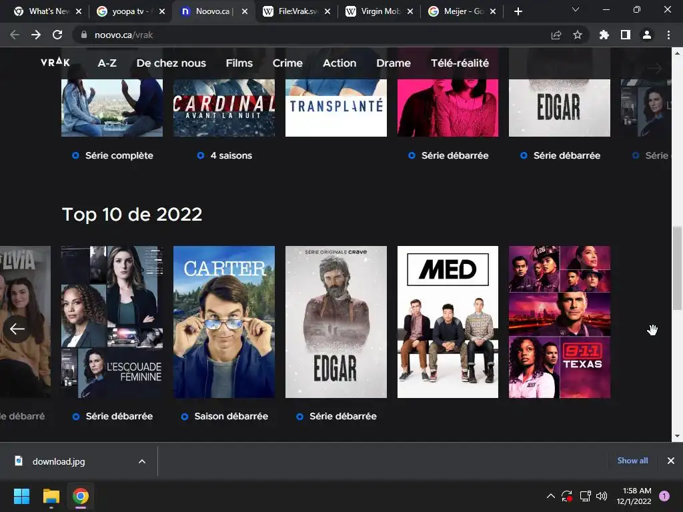Open the De chez nous category
This screenshot has width=683, height=512.
pos(171,63)
